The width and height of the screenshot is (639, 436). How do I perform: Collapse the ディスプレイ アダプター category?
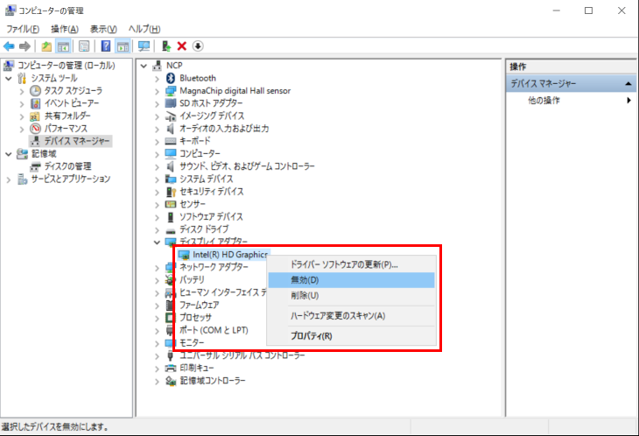157,243
